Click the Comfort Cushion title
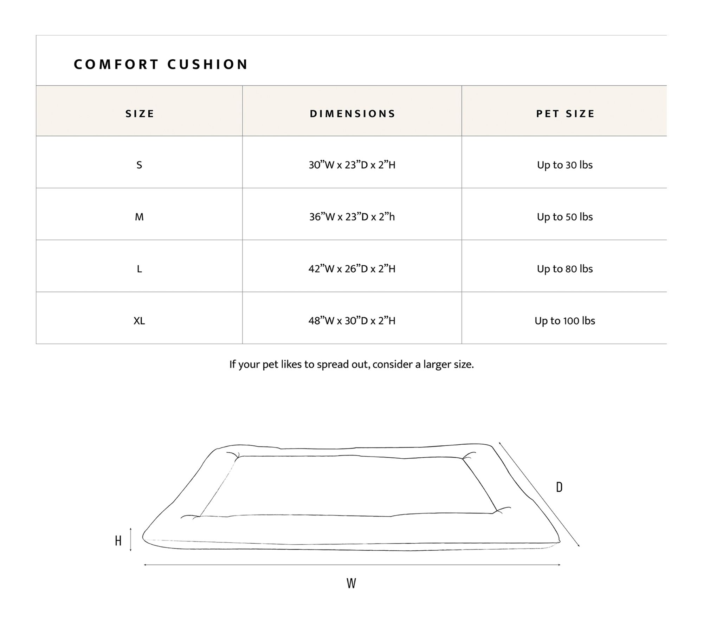Viewport: 703px width, 624px height. pos(161,65)
